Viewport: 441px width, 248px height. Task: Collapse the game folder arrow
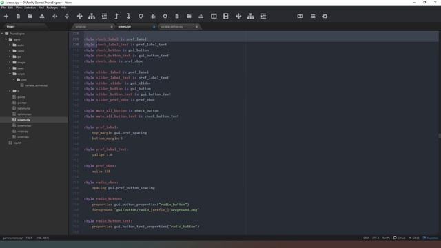6,39
